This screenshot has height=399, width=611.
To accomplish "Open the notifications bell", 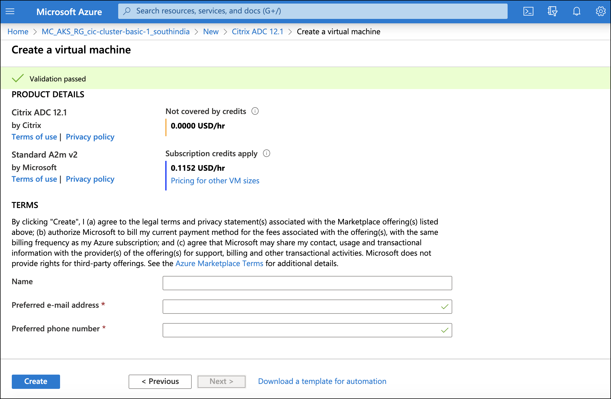I will (x=577, y=11).
